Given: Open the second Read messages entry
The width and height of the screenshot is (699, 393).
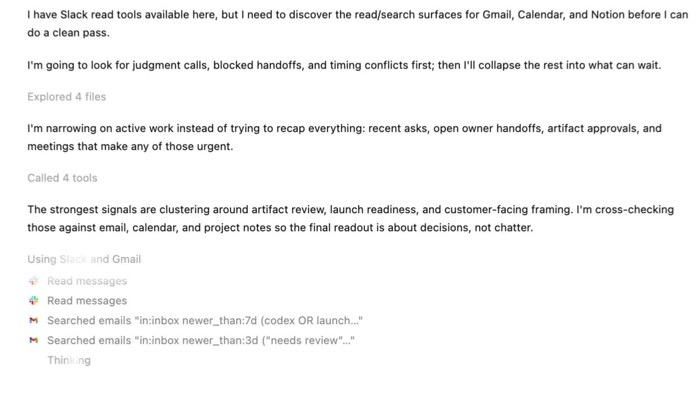Looking at the screenshot, I should pos(87,300).
